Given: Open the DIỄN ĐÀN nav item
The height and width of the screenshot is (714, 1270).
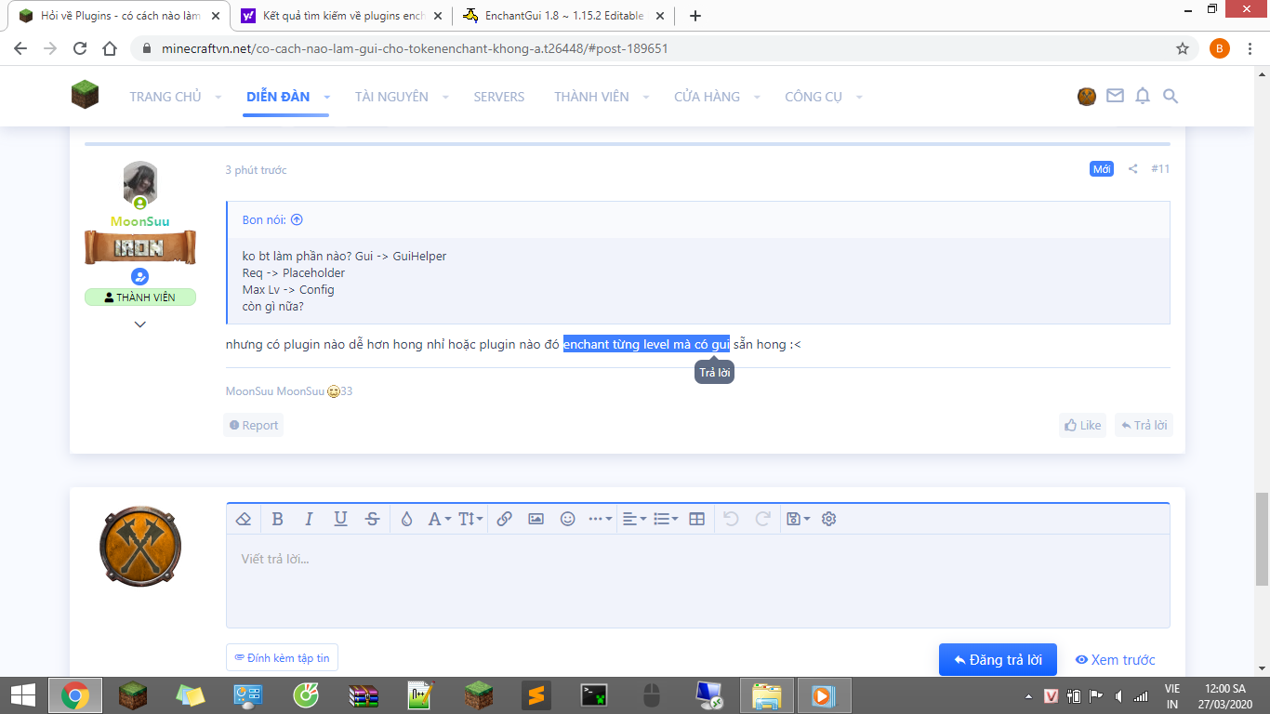Looking at the screenshot, I should pyautogui.click(x=278, y=97).
